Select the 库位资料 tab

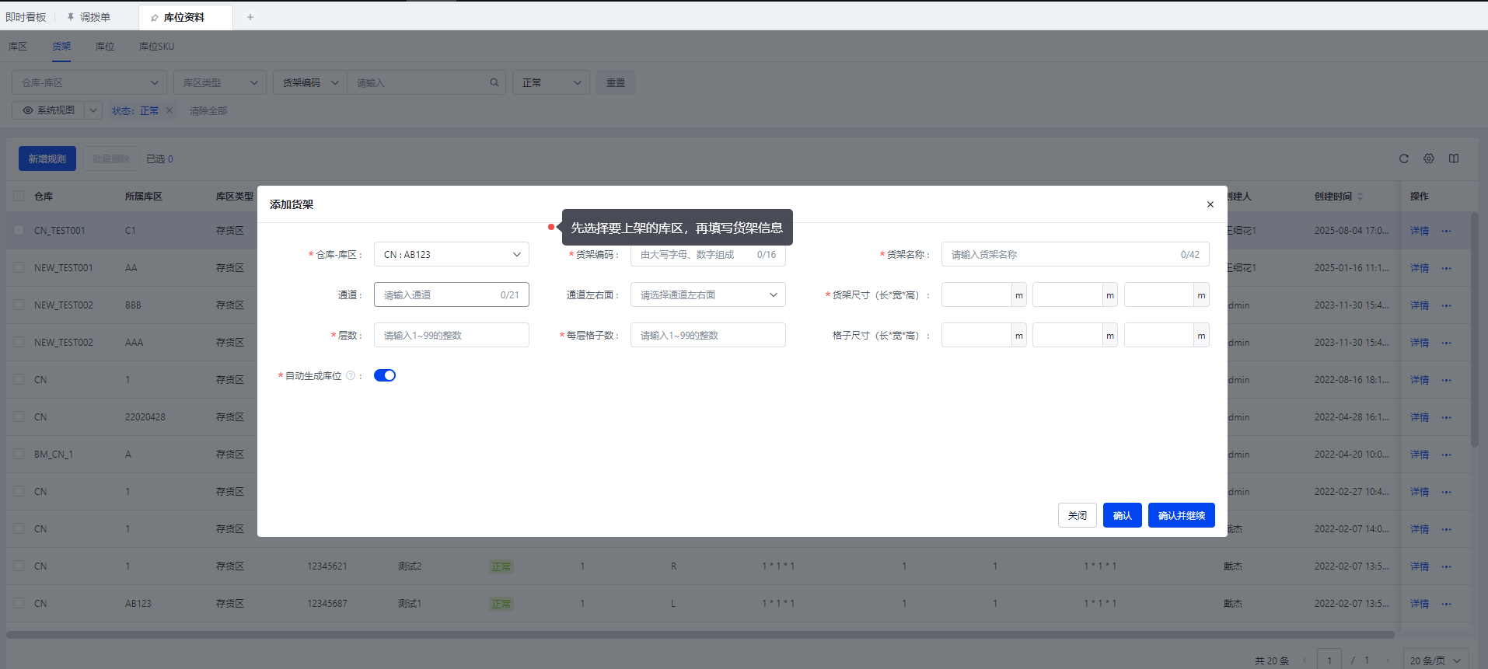pyautogui.click(x=185, y=17)
